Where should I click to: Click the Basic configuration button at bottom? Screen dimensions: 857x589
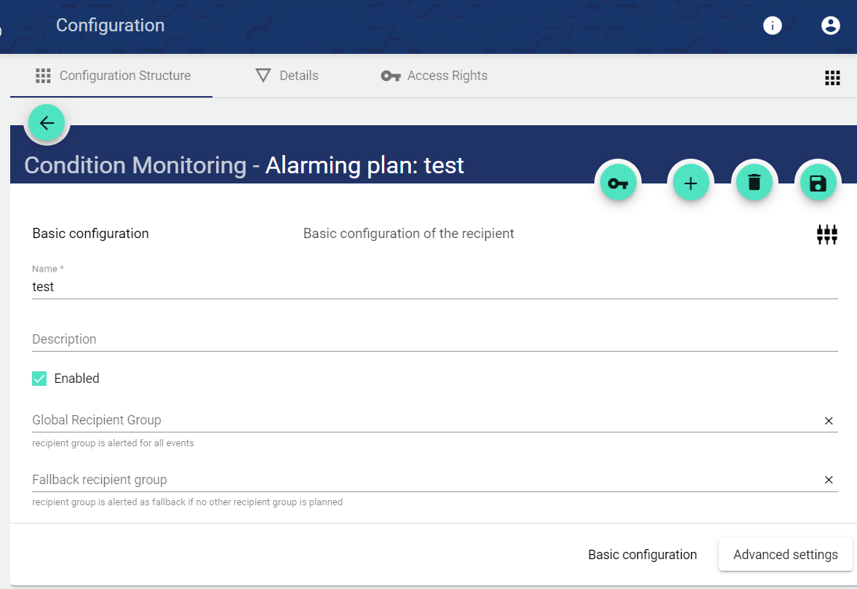coord(642,555)
